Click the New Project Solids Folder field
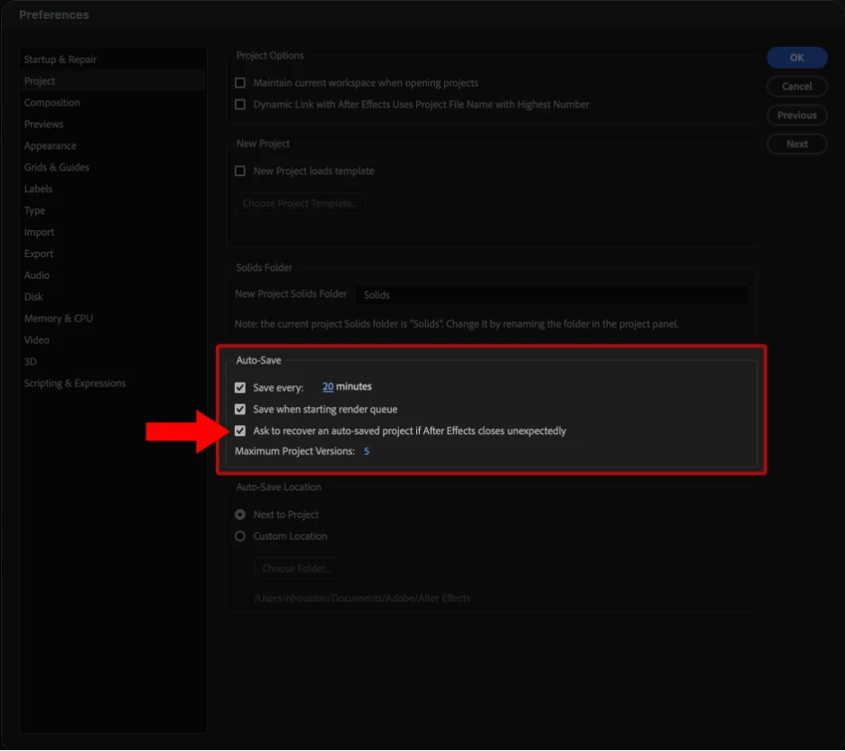This screenshot has width=845, height=751. pyautogui.click(x=552, y=294)
